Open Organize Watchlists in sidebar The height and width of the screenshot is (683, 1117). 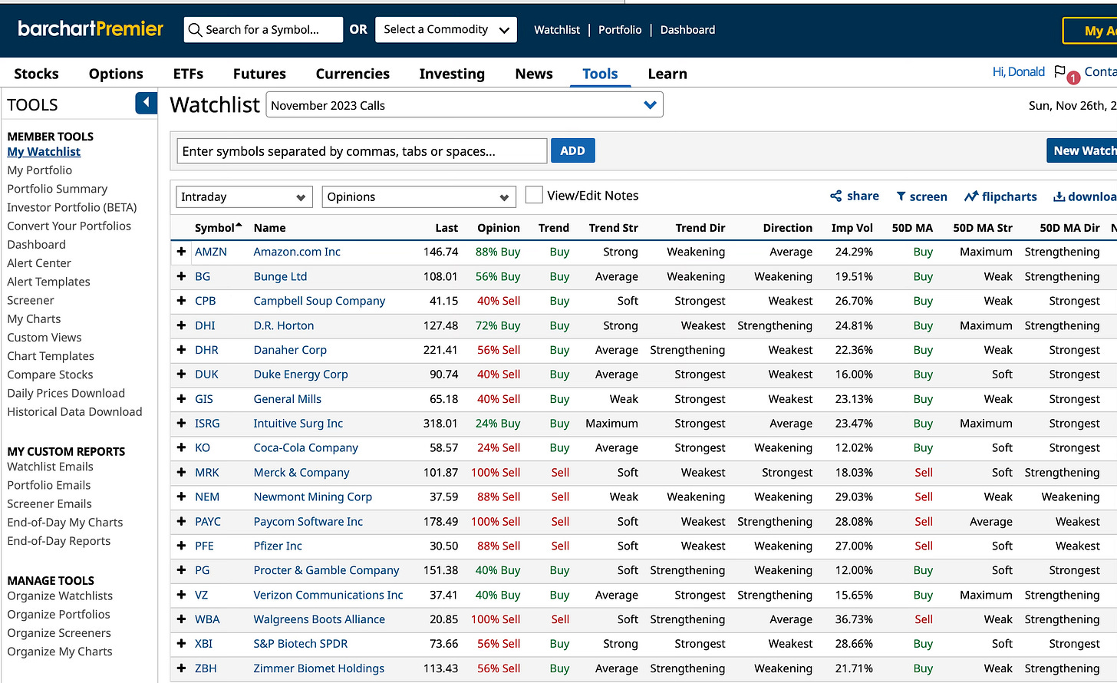pos(60,596)
